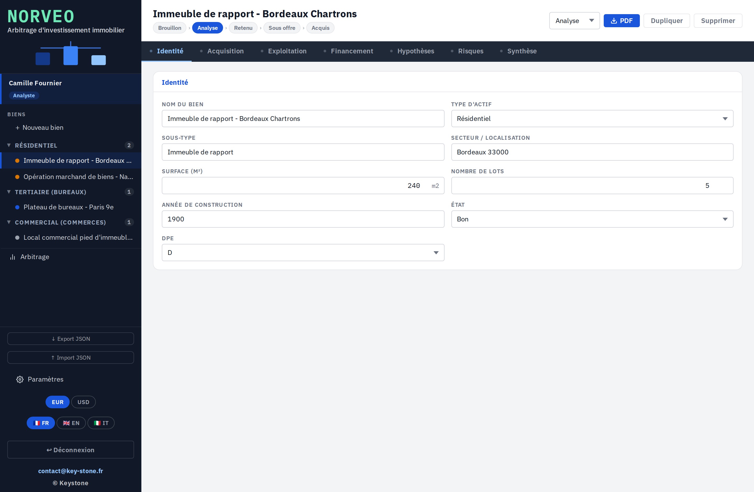754x492 pixels.
Task: Open the Analyse status dropdown in header
Action: [x=574, y=21]
